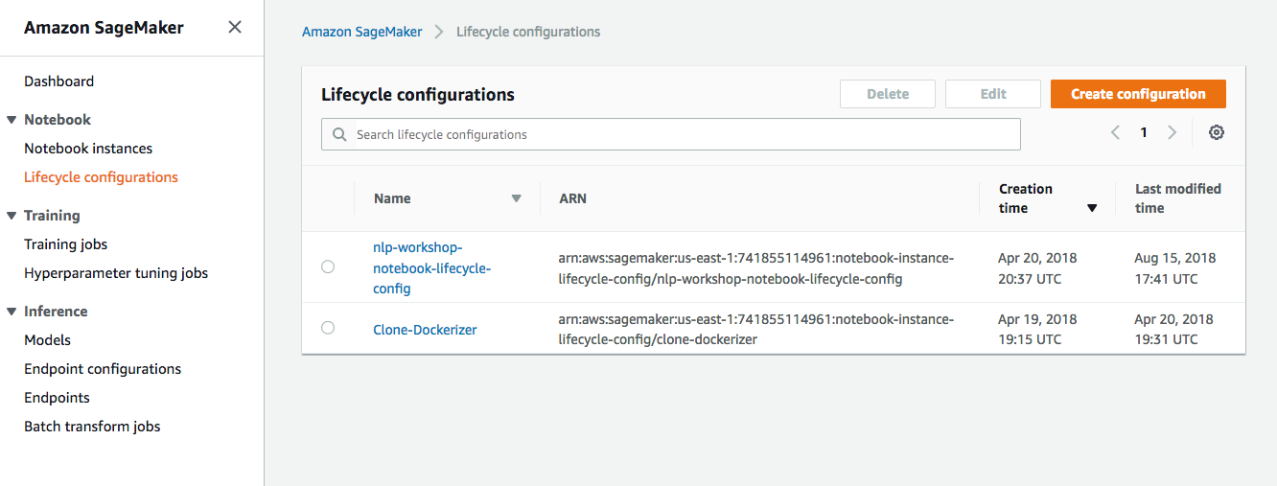1277x486 pixels.
Task: Click creation time Apr 20, 2018 20:37 UTC
Action: pyautogui.click(x=1037, y=268)
